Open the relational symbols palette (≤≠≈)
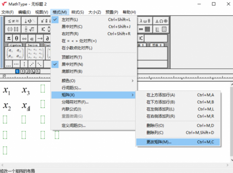The image size is (233, 173). coord(13,21)
